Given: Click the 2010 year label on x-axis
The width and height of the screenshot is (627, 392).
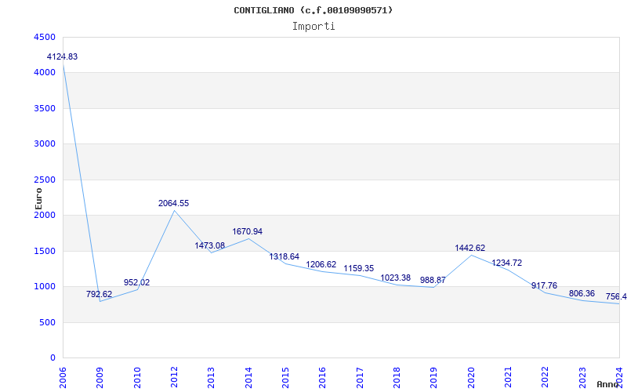Looking at the screenshot, I should pyautogui.click(x=137, y=379).
